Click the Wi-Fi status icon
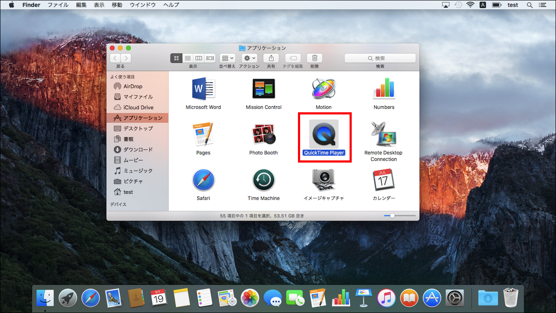This screenshot has height=313, width=556. coord(471,5)
